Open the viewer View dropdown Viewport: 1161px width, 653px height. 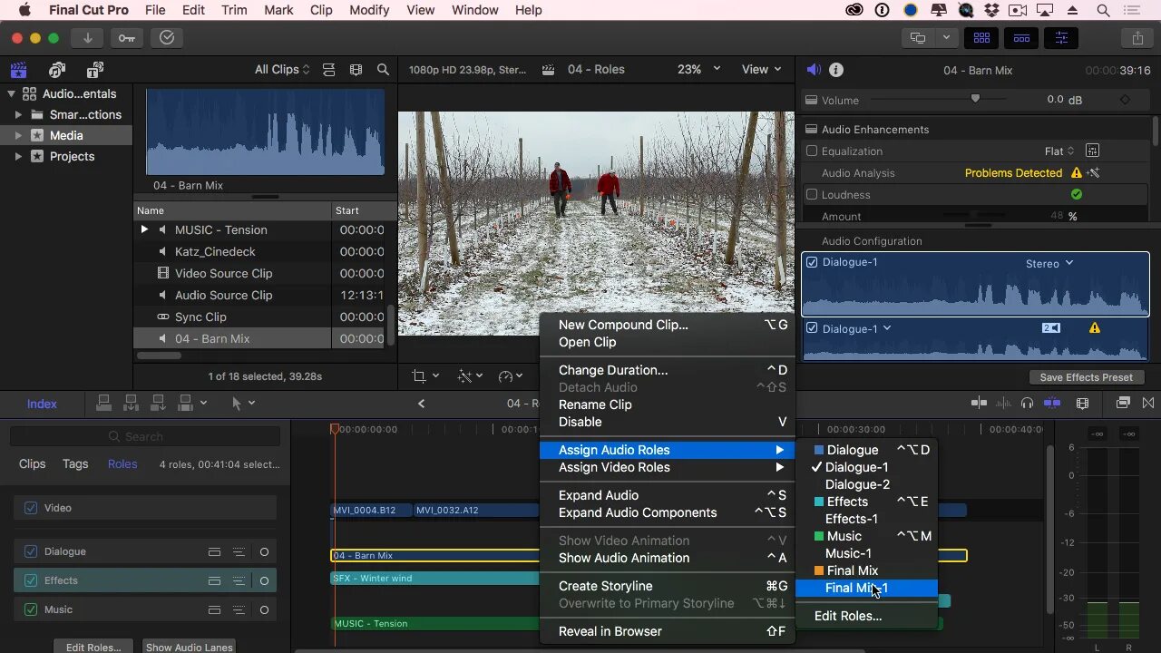pos(762,70)
